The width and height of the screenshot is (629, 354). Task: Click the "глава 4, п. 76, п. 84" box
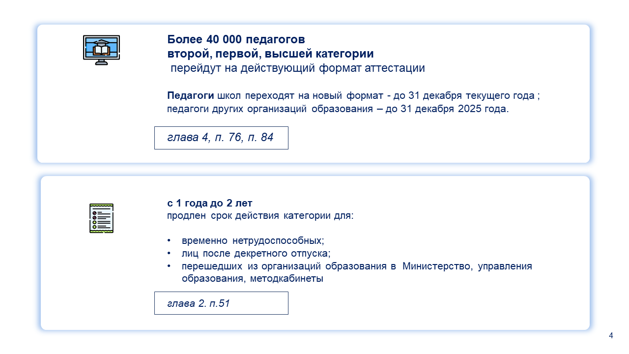click(x=221, y=138)
